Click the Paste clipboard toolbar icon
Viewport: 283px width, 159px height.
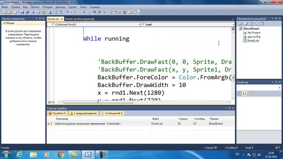tap(43, 12)
